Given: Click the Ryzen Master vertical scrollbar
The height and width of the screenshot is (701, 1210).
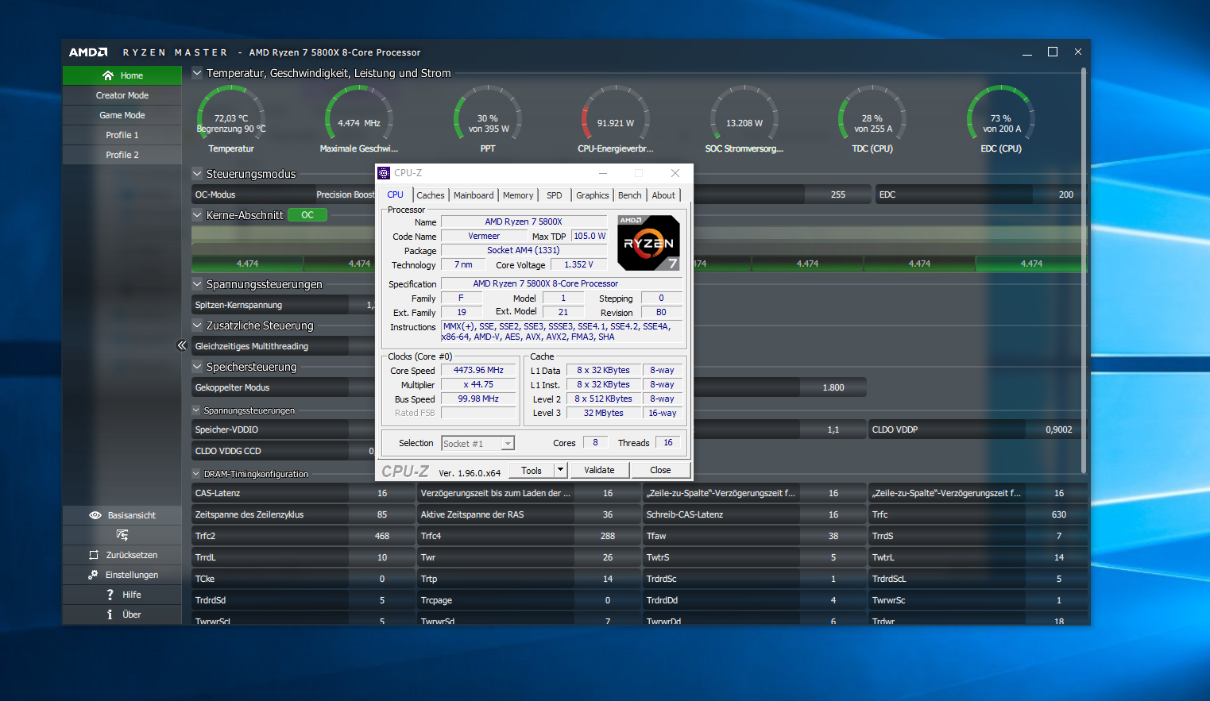Looking at the screenshot, I should point(1083,270).
